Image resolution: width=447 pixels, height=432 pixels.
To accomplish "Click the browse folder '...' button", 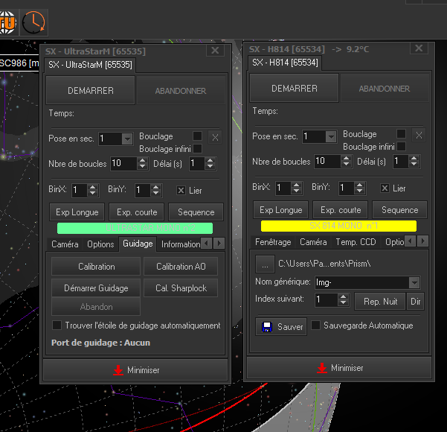I will (x=264, y=263).
